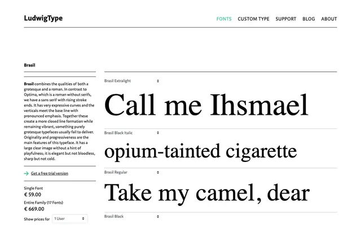The image size is (361, 225).
Task: Select the Brasil heading text
Action: pos(29,65)
